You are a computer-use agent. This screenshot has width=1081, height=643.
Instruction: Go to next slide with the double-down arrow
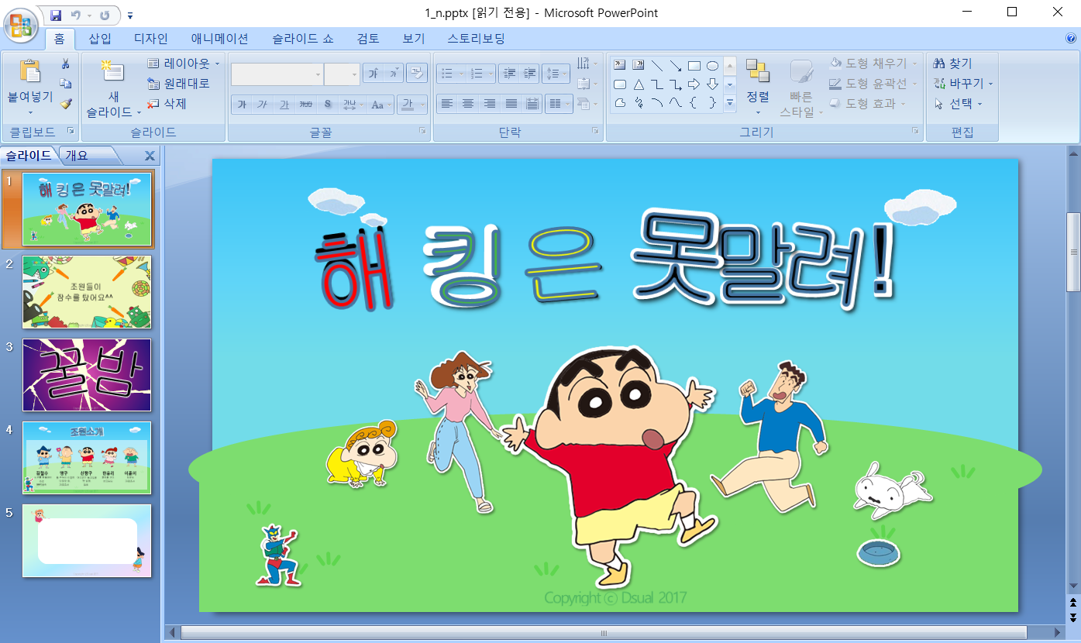(x=1073, y=617)
